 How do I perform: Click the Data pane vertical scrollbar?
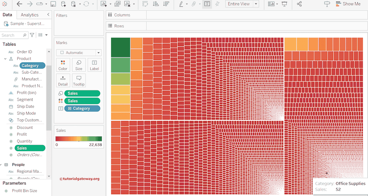pyautogui.click(x=49, y=98)
